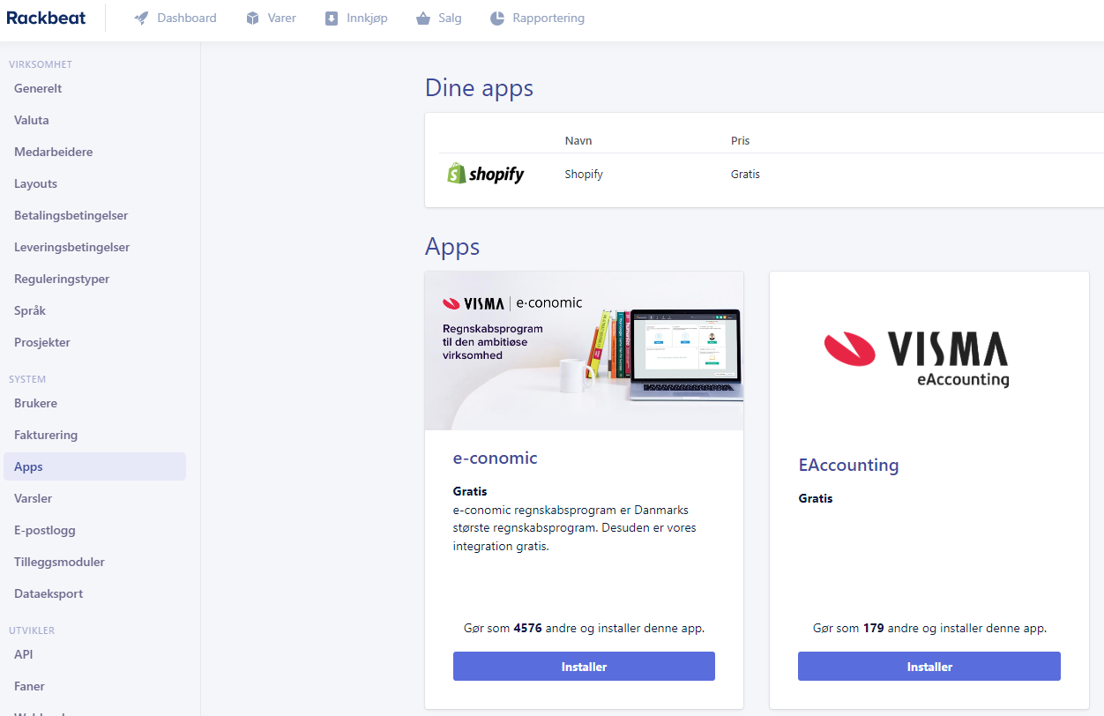Click the Dashboard rocket icon
The image size is (1104, 716).
pos(141,18)
